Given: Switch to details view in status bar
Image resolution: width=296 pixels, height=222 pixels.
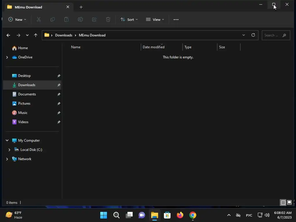Looking at the screenshot, I should [283, 203].
